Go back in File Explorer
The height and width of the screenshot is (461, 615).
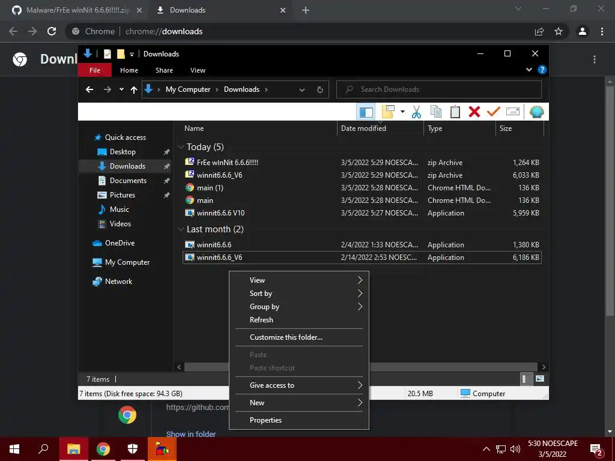(x=89, y=89)
